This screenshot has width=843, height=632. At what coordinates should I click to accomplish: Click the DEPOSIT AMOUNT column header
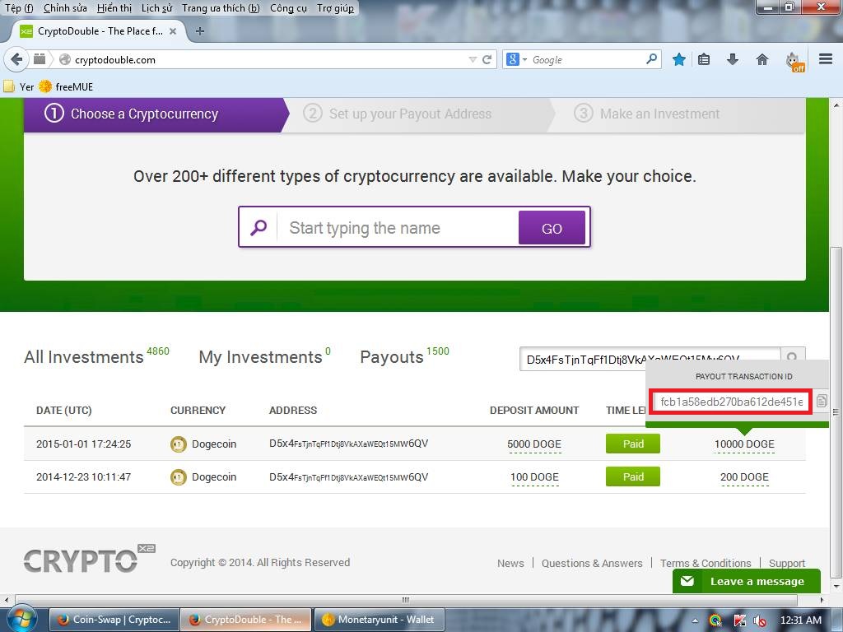coord(534,410)
